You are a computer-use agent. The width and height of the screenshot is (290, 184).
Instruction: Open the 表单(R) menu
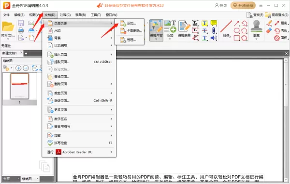(80, 15)
